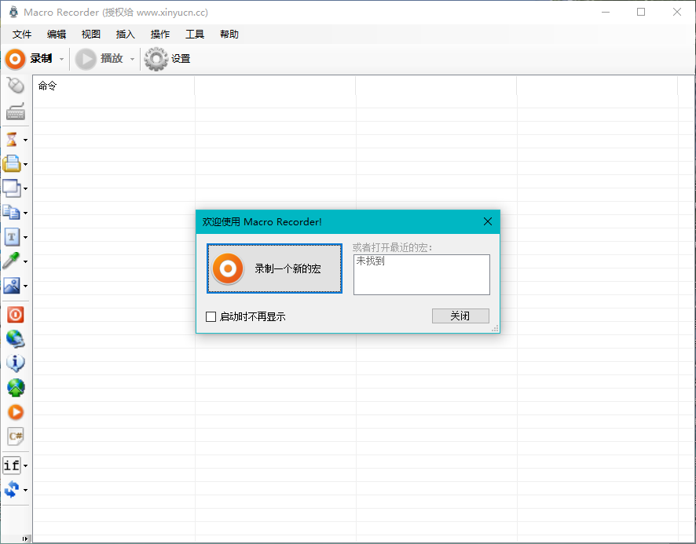Image resolution: width=696 pixels, height=544 pixels.
Task: Click the grey 播放 play icon in toolbar
Action: 86,59
